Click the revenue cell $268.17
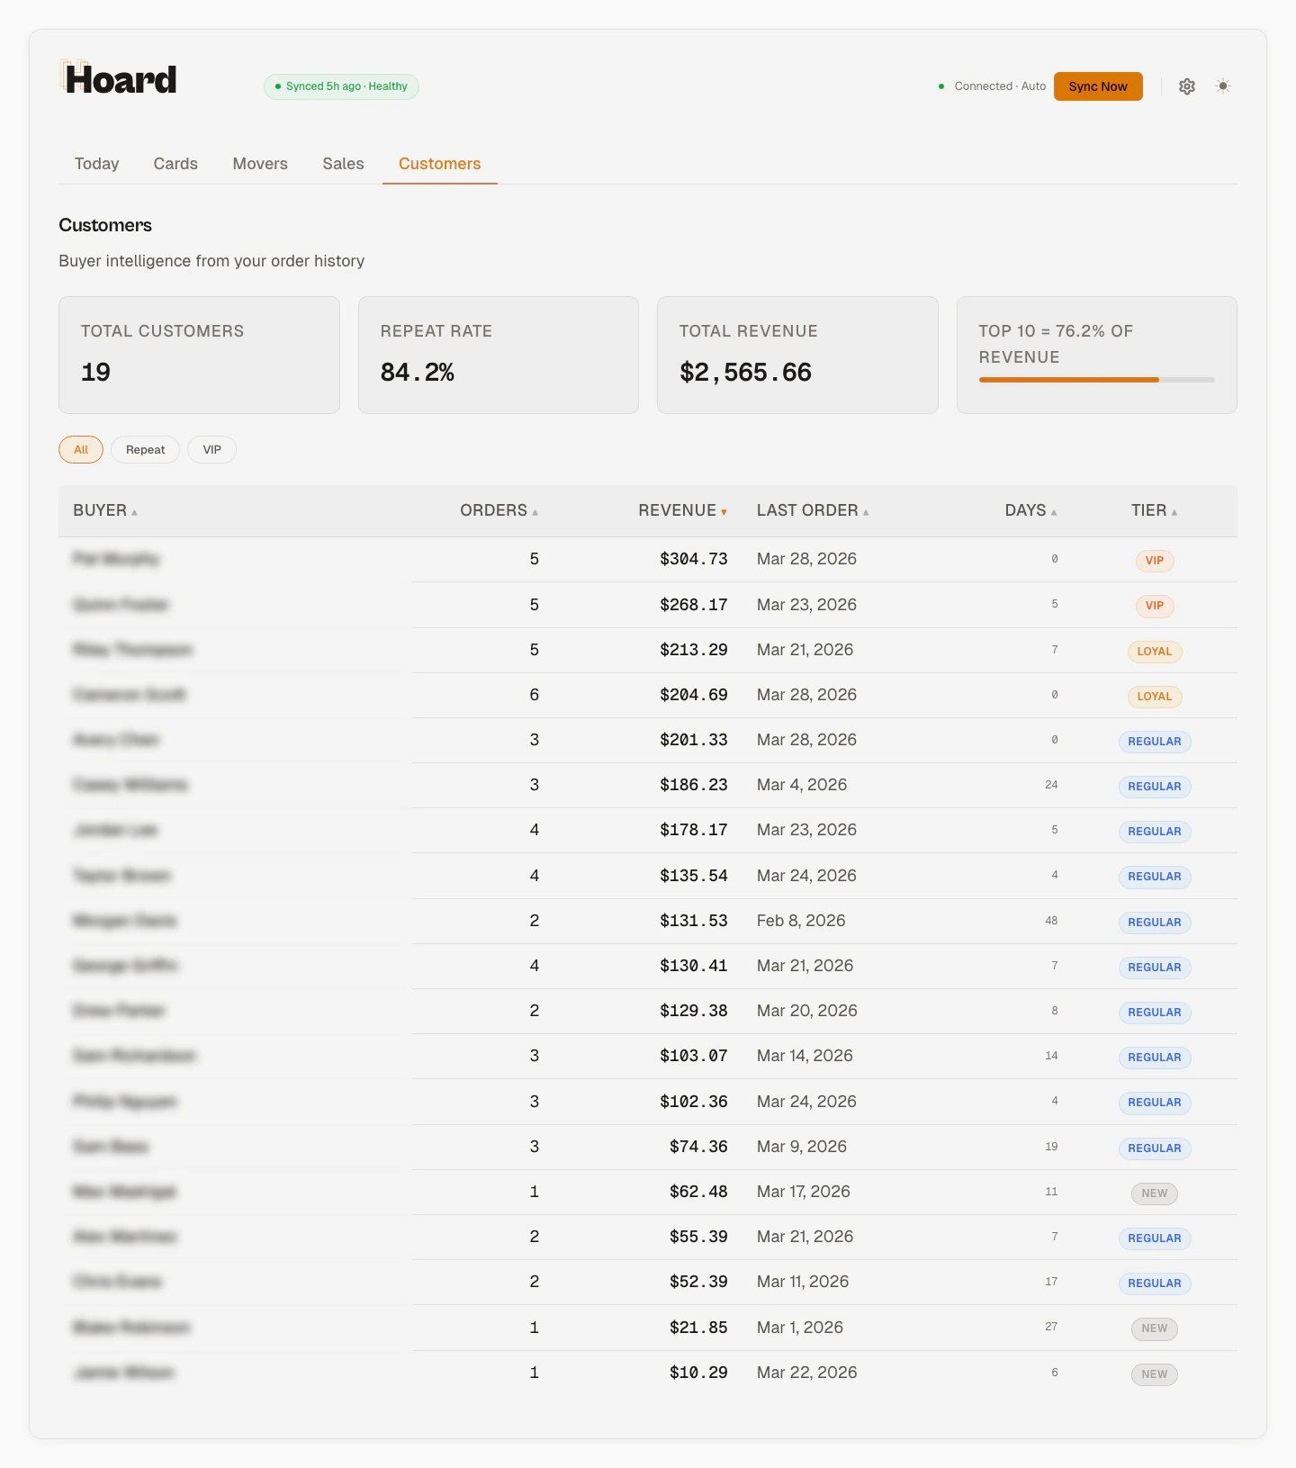The width and height of the screenshot is (1296, 1468). pos(694,605)
